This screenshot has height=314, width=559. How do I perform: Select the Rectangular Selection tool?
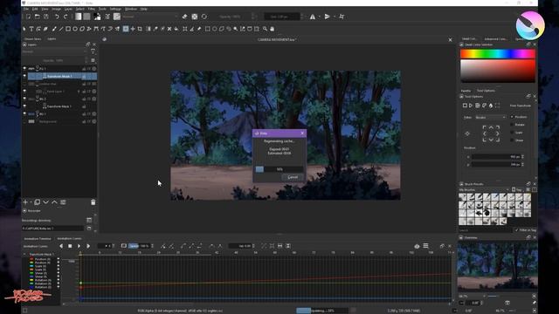click(x=208, y=29)
